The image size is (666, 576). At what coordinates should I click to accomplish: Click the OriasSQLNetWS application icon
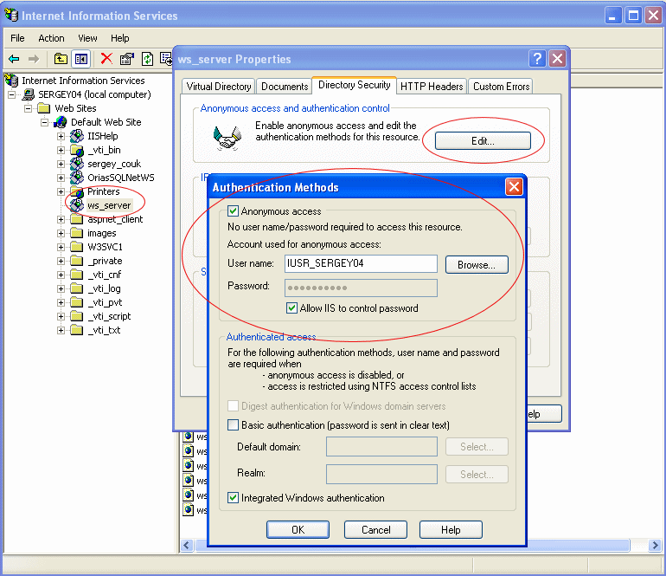point(76,178)
